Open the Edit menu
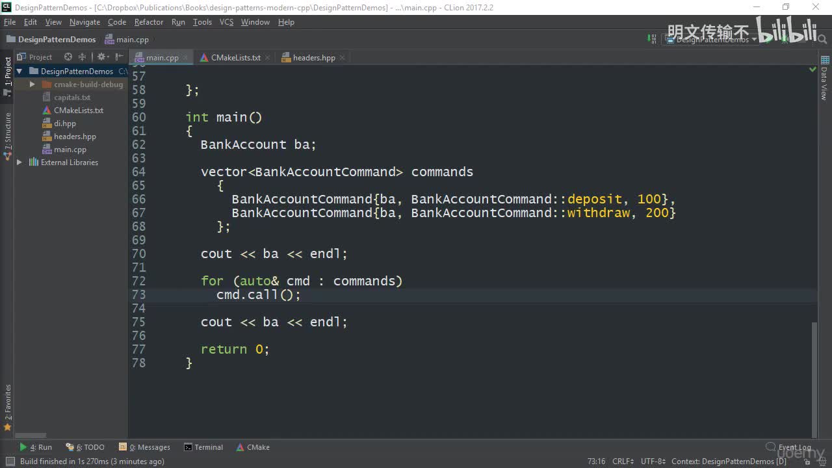Image resolution: width=832 pixels, height=468 pixels. tap(31, 22)
